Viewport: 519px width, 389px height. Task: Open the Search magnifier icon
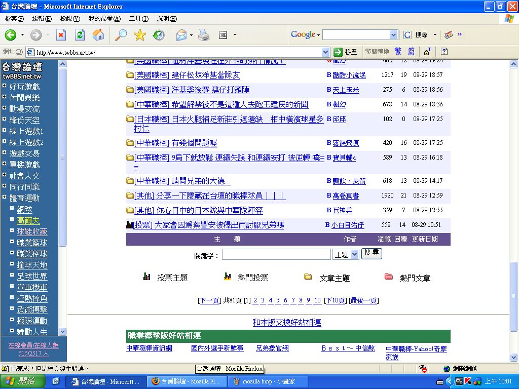(x=121, y=35)
